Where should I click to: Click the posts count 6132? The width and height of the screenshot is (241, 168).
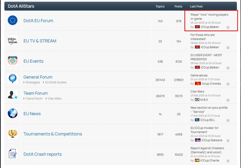point(178,62)
